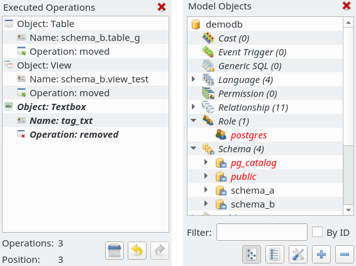356x266 pixels.
Task: Expand all items using the plus icon
Action: click(321, 254)
